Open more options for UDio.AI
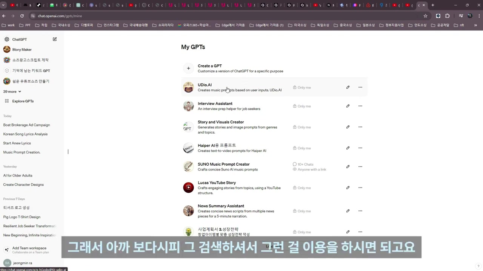 click(x=360, y=87)
